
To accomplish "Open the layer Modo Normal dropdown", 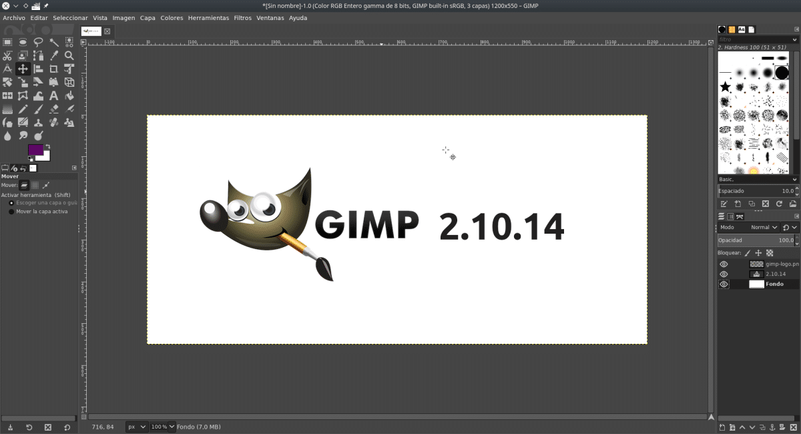I will (x=764, y=227).
